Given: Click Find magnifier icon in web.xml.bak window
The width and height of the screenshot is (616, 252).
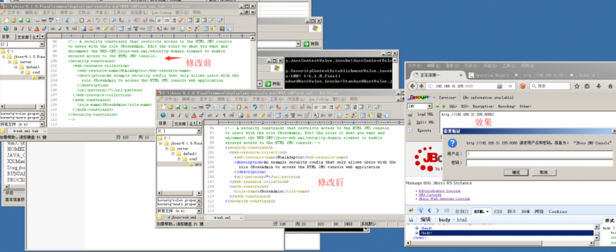Looking at the screenshot, I should click(x=113, y=20).
